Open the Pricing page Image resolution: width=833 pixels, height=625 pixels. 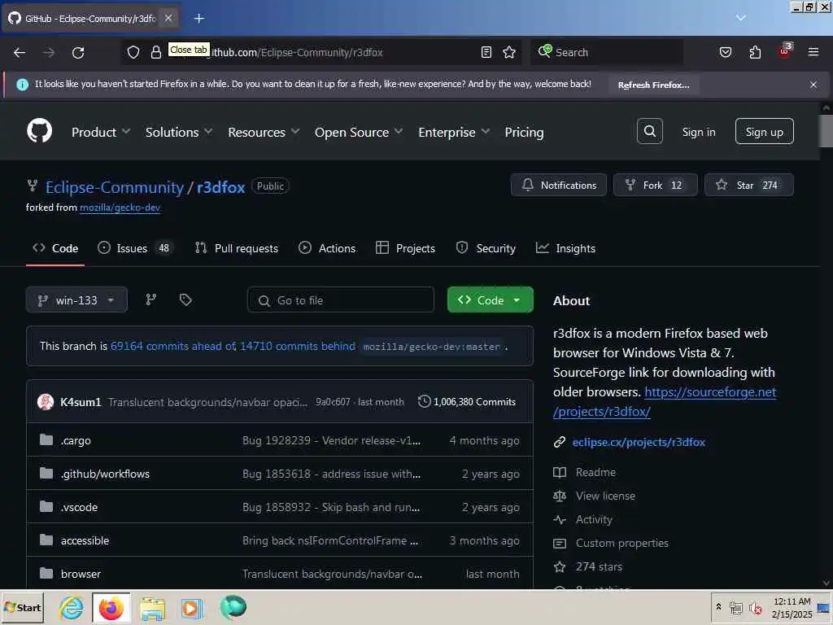point(524,132)
